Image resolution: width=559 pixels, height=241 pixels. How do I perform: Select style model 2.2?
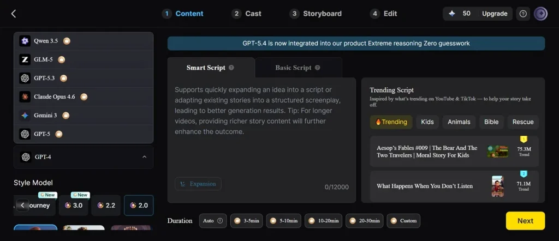tap(106, 206)
